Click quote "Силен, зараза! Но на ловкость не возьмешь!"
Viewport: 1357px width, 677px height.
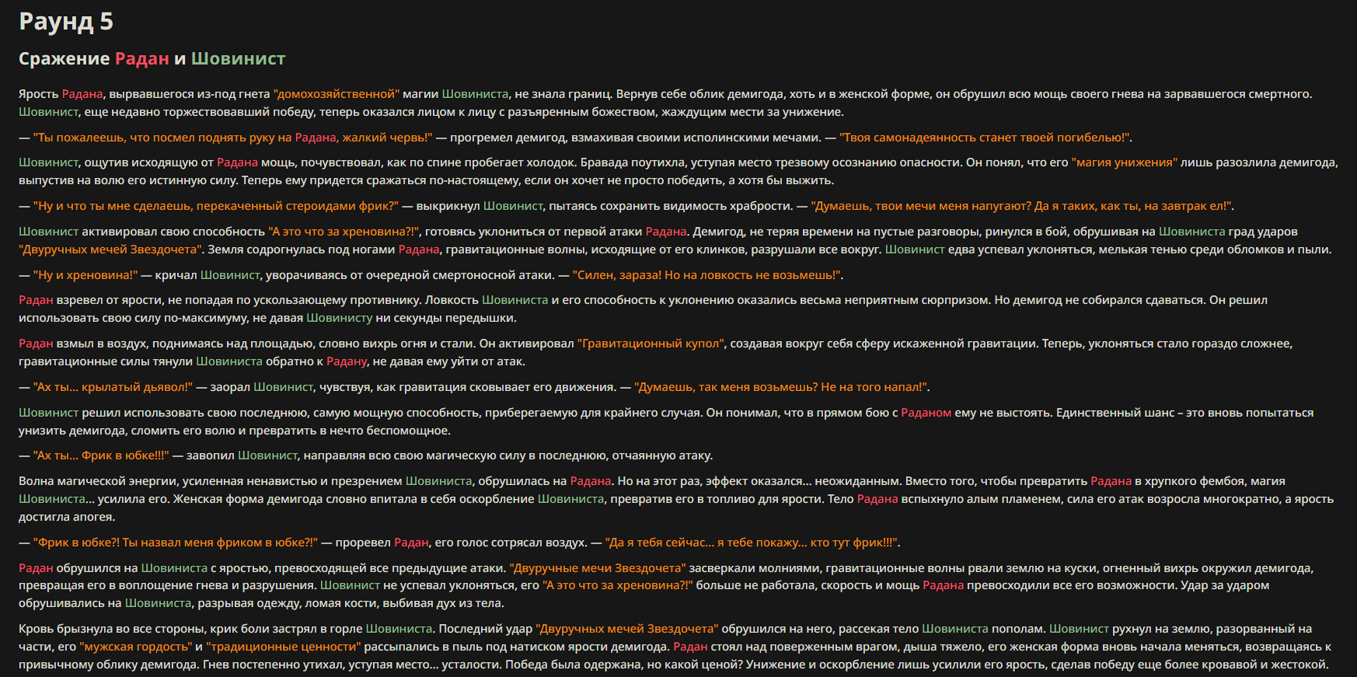(x=708, y=275)
